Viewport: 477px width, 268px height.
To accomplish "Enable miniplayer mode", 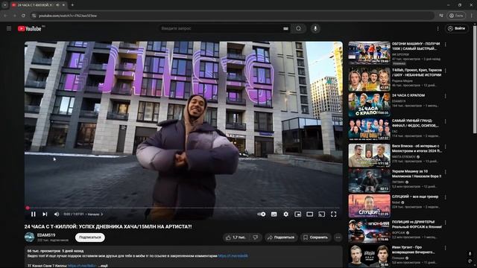I will [298, 214].
